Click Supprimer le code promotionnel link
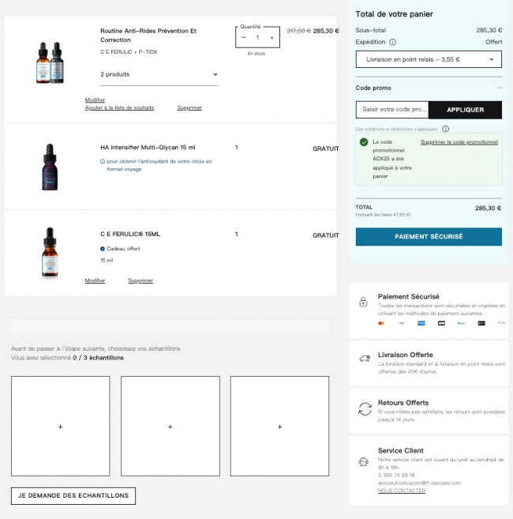Image resolution: width=513 pixels, height=519 pixels. (459, 142)
